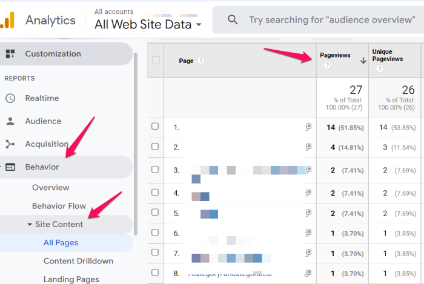Click the Analytics product name
The width and height of the screenshot is (424, 284).
click(50, 20)
